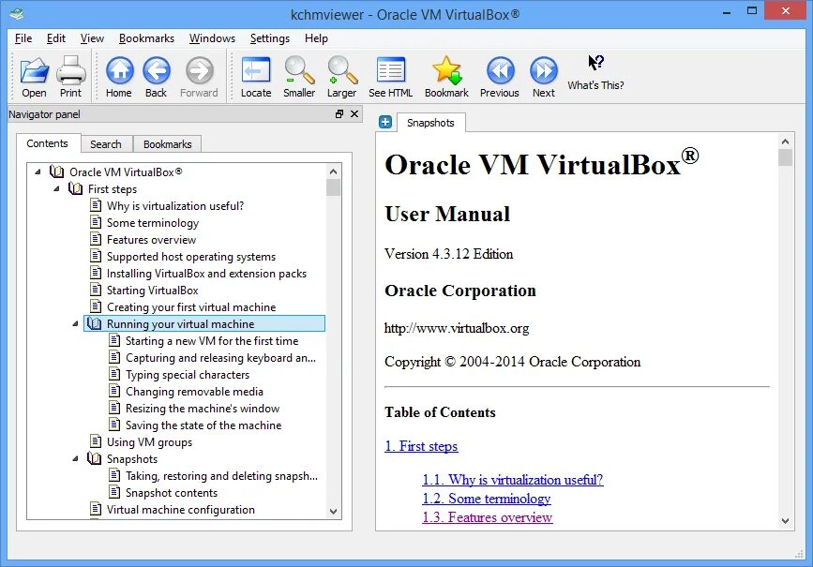Switch to the Search tab

point(106,144)
